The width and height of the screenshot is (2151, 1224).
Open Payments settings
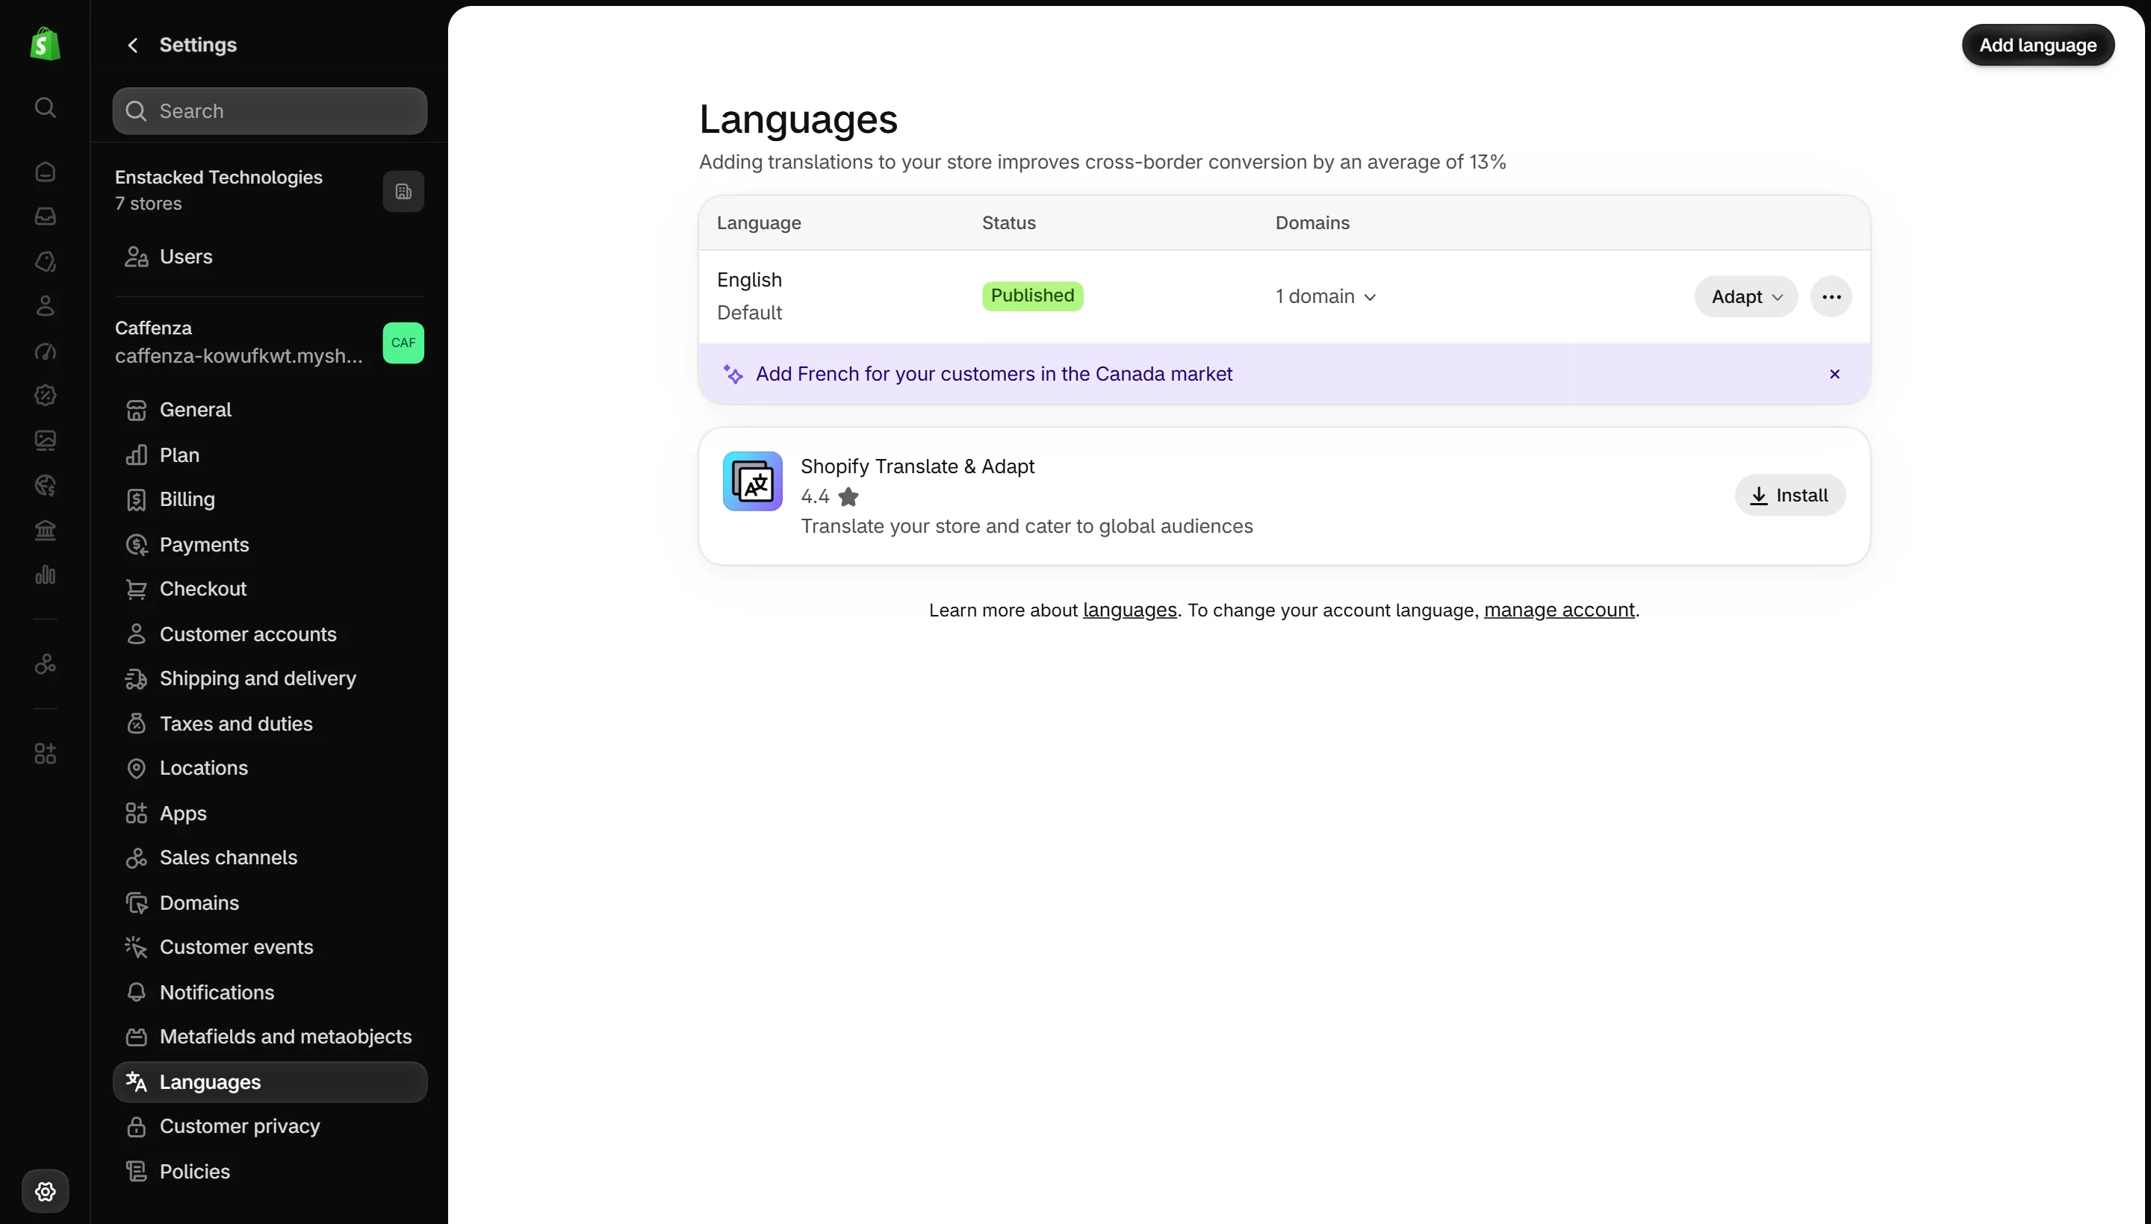[270, 545]
